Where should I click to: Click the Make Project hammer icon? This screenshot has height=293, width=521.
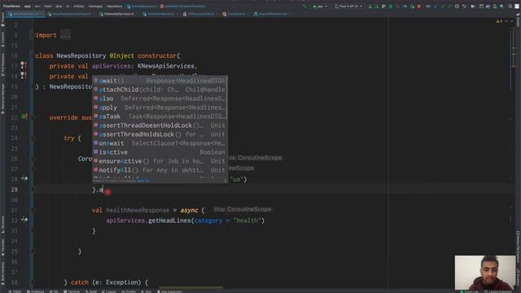coord(304,7)
